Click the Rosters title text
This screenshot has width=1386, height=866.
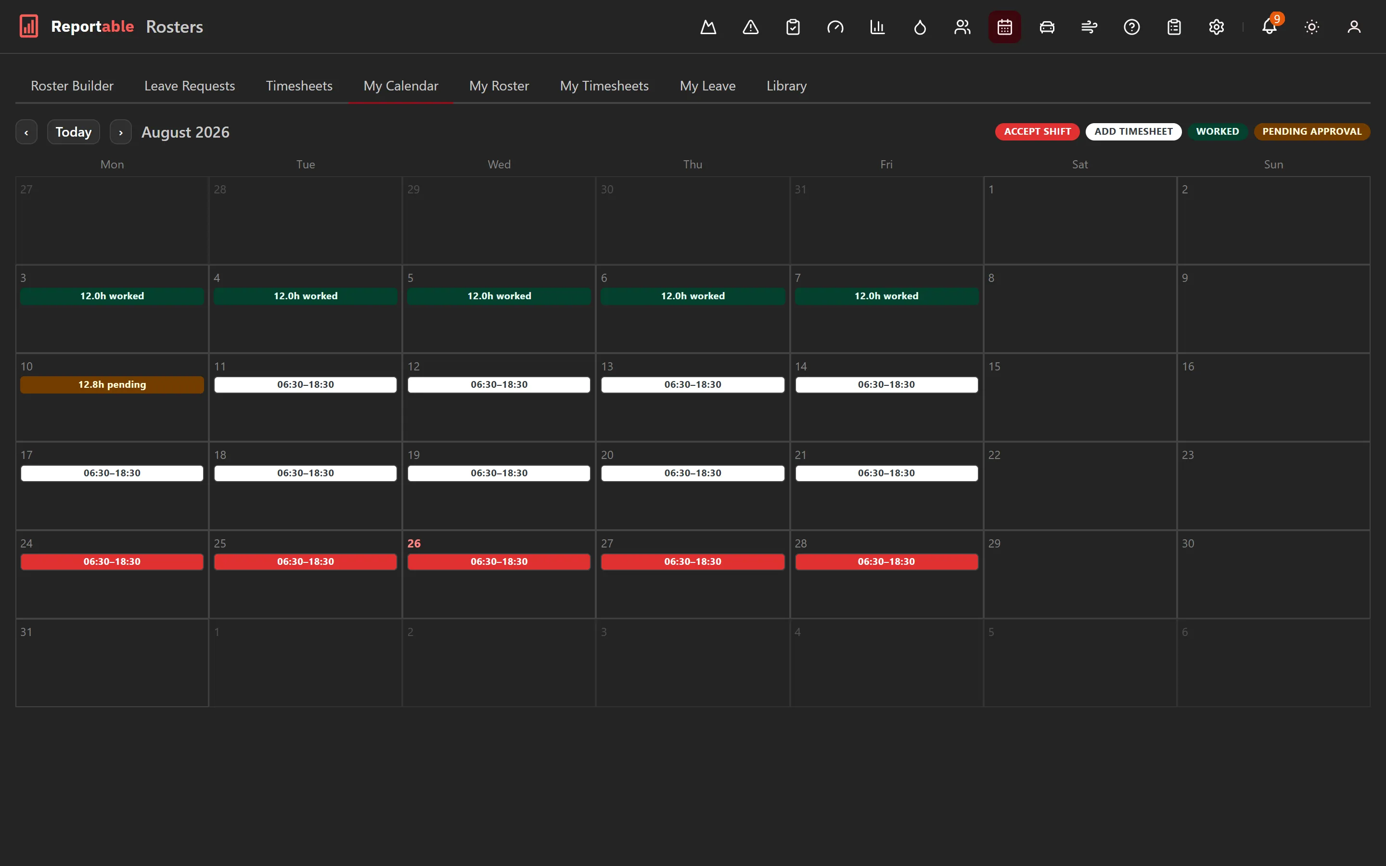click(175, 27)
